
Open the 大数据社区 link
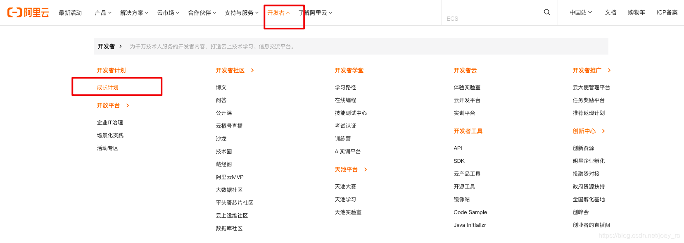click(x=229, y=190)
